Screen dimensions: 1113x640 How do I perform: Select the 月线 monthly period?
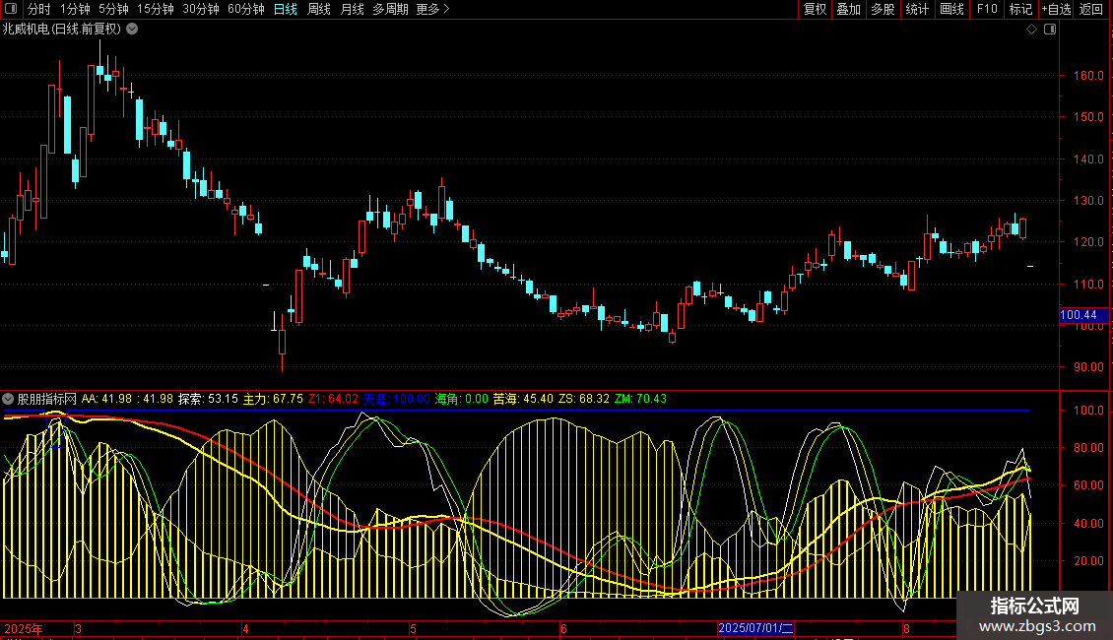point(352,9)
